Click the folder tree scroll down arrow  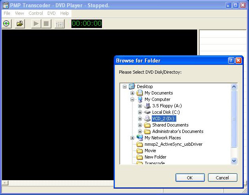(x=234, y=161)
